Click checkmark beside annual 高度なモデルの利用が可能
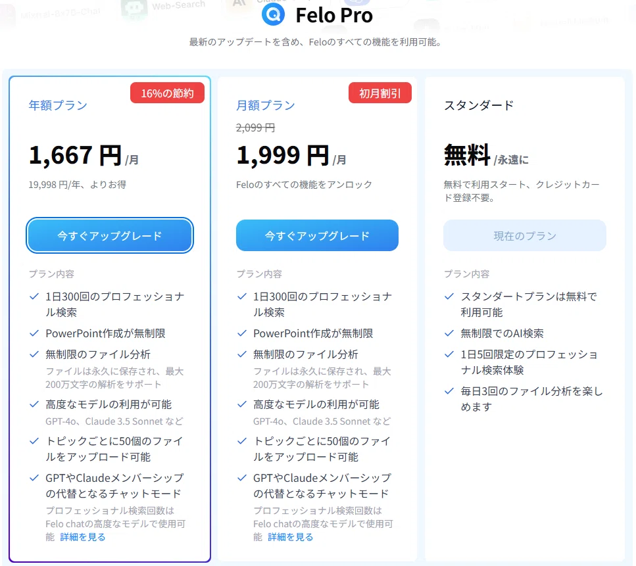This screenshot has height=566, width=636. tap(34, 404)
